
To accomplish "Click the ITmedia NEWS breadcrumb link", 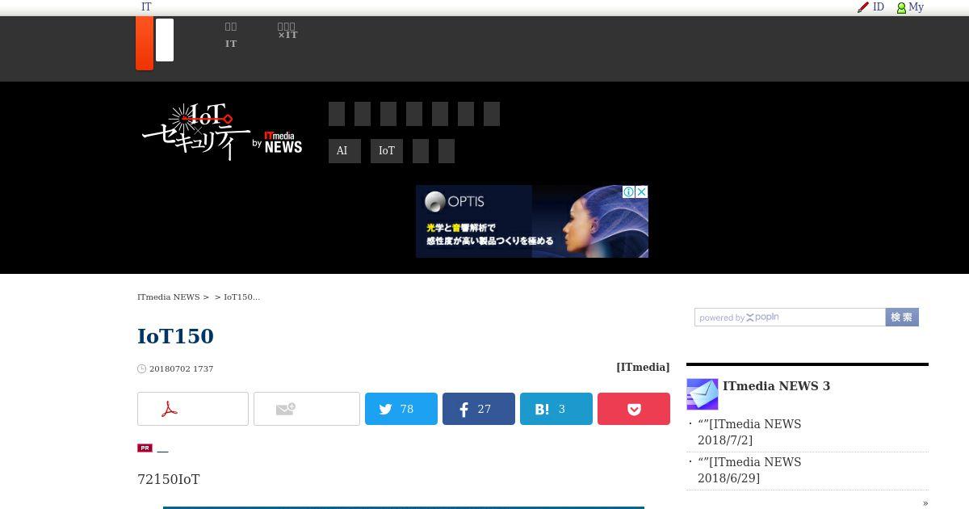I will [x=168, y=297].
